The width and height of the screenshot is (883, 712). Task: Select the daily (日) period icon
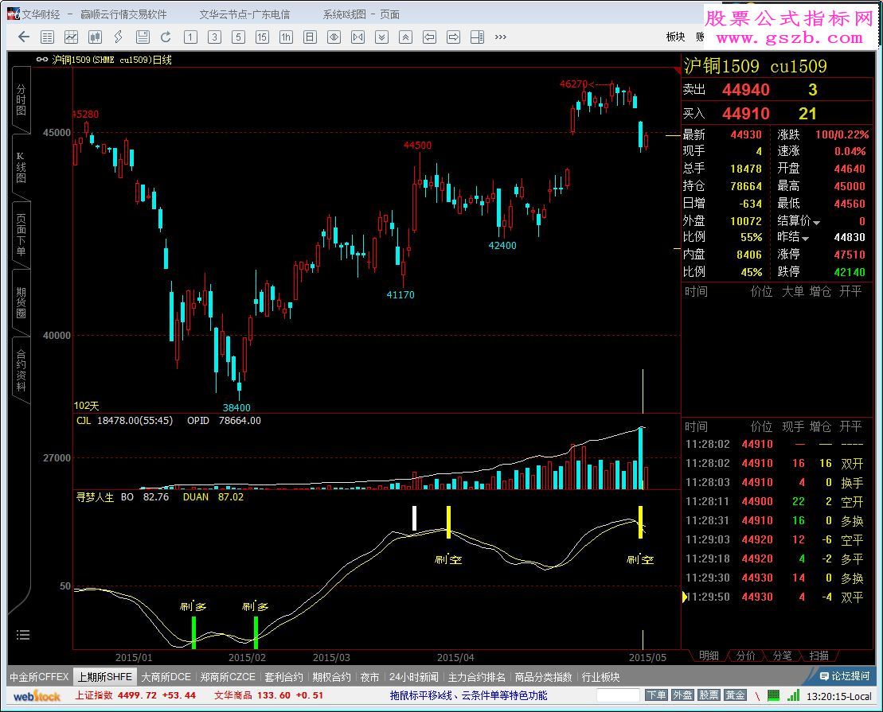point(310,37)
